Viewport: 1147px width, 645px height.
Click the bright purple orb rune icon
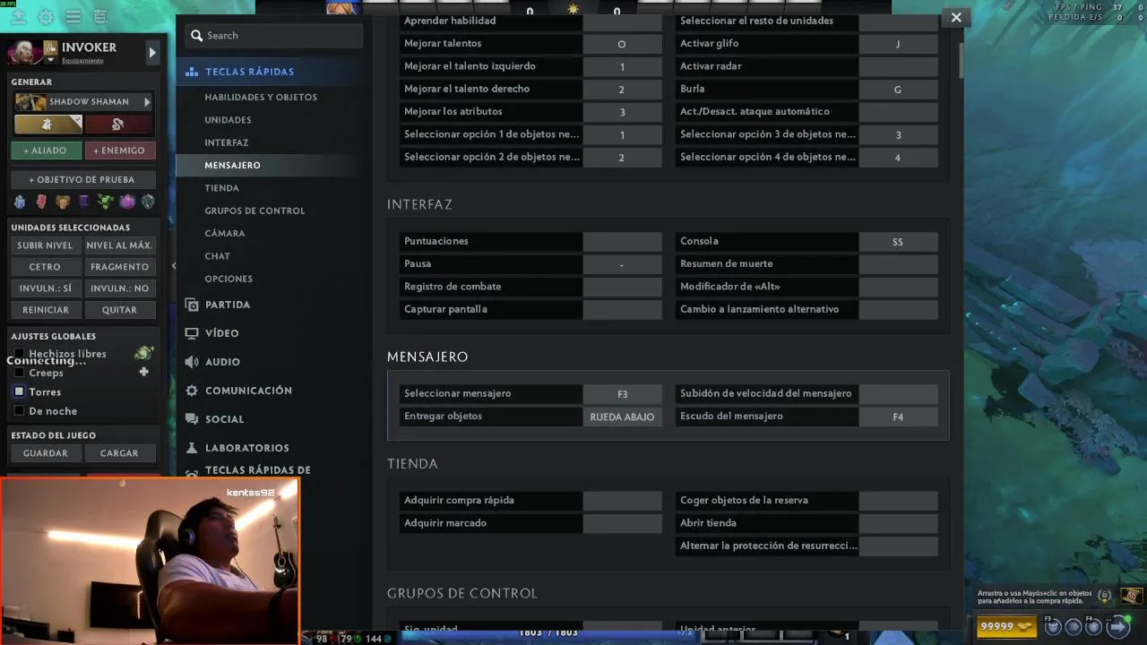(127, 202)
